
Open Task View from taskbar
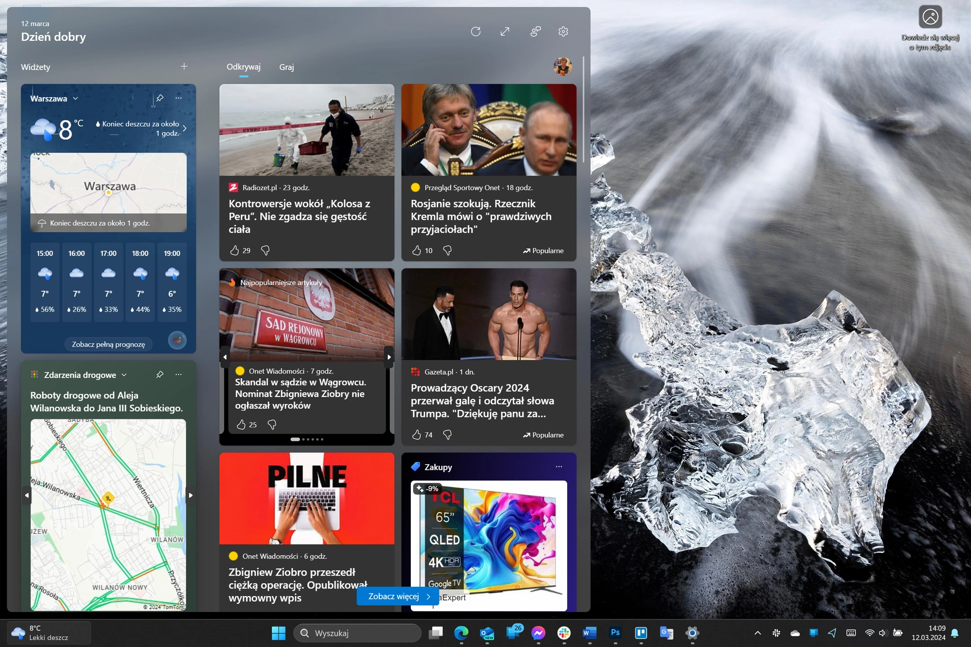click(436, 633)
